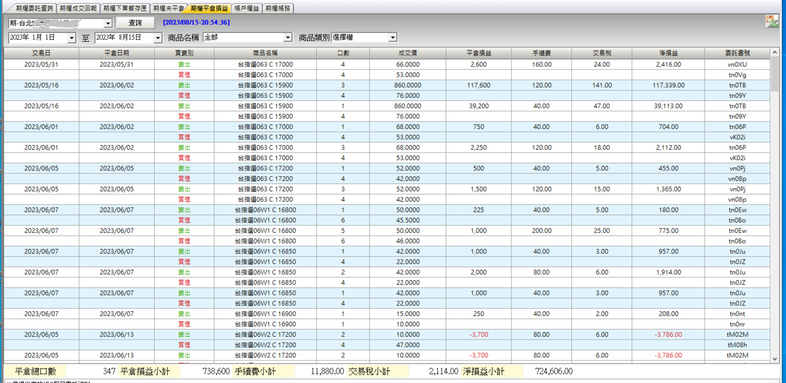Expand the account selection dropdown

(x=108, y=23)
